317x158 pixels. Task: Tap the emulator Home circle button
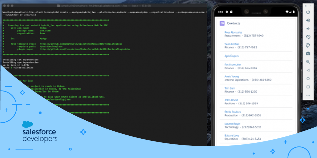308,78
